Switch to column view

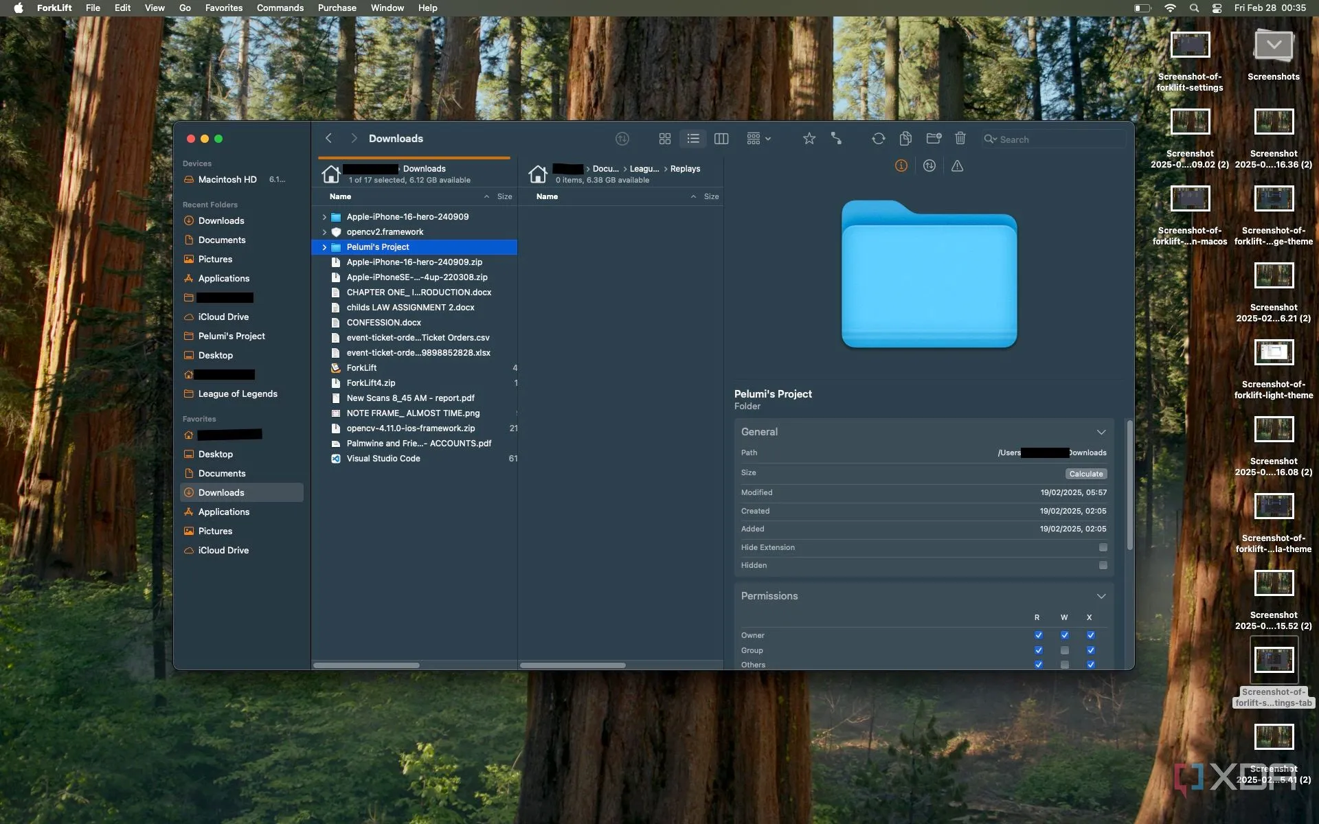tap(721, 139)
